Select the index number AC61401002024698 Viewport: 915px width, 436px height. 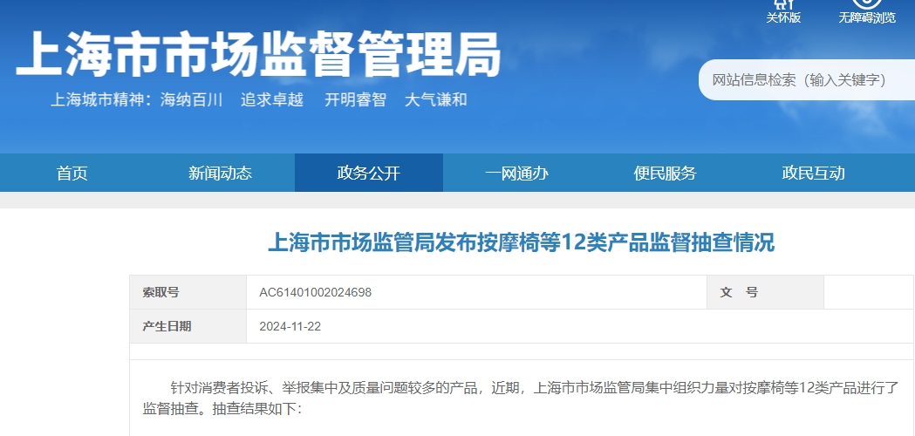click(315, 292)
